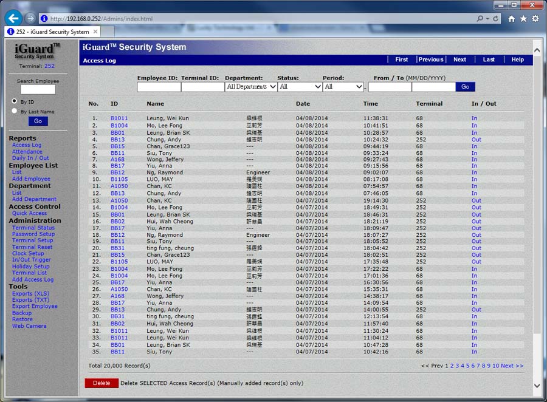Open Quick Access link

pyautogui.click(x=29, y=213)
